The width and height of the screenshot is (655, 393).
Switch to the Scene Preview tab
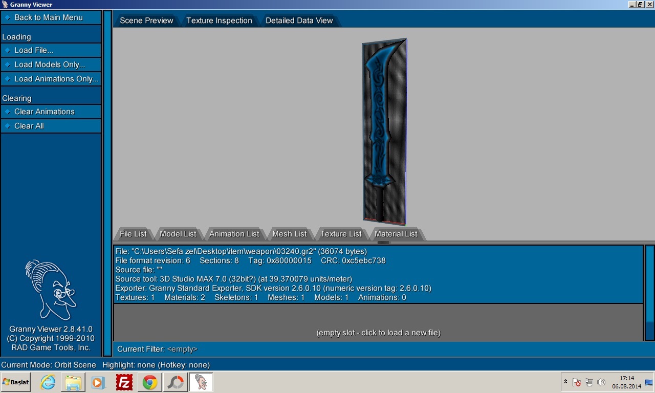pos(146,20)
